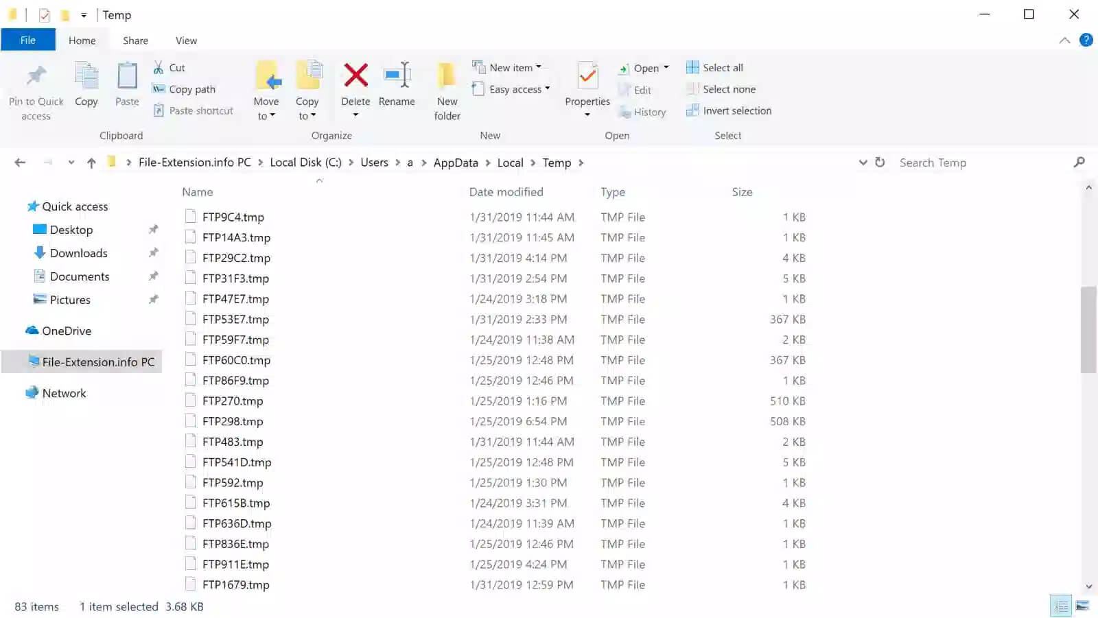Switch to the View ribbon tab
The width and height of the screenshot is (1098, 618).
(185, 40)
